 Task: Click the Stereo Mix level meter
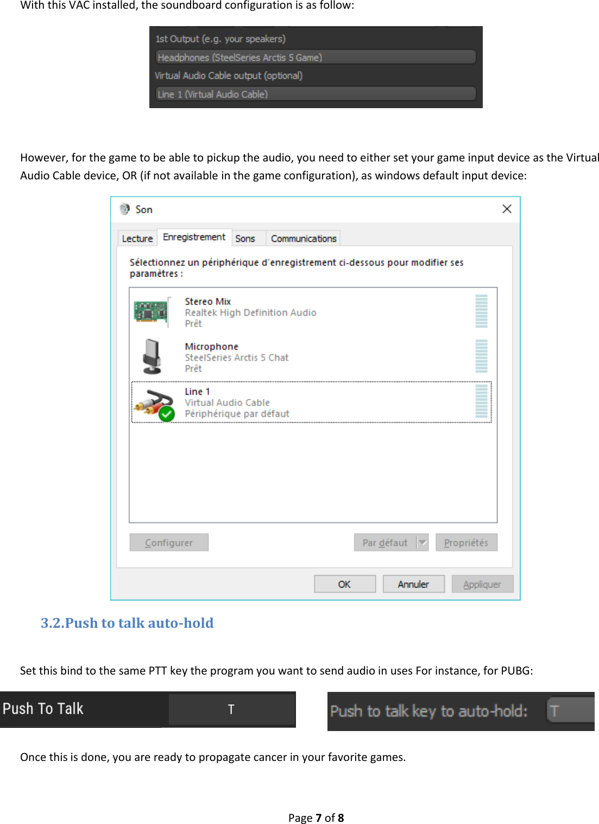481,311
